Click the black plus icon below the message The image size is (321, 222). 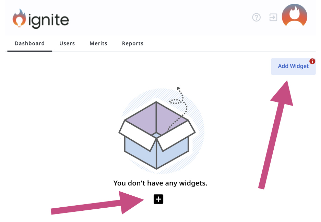click(x=158, y=199)
